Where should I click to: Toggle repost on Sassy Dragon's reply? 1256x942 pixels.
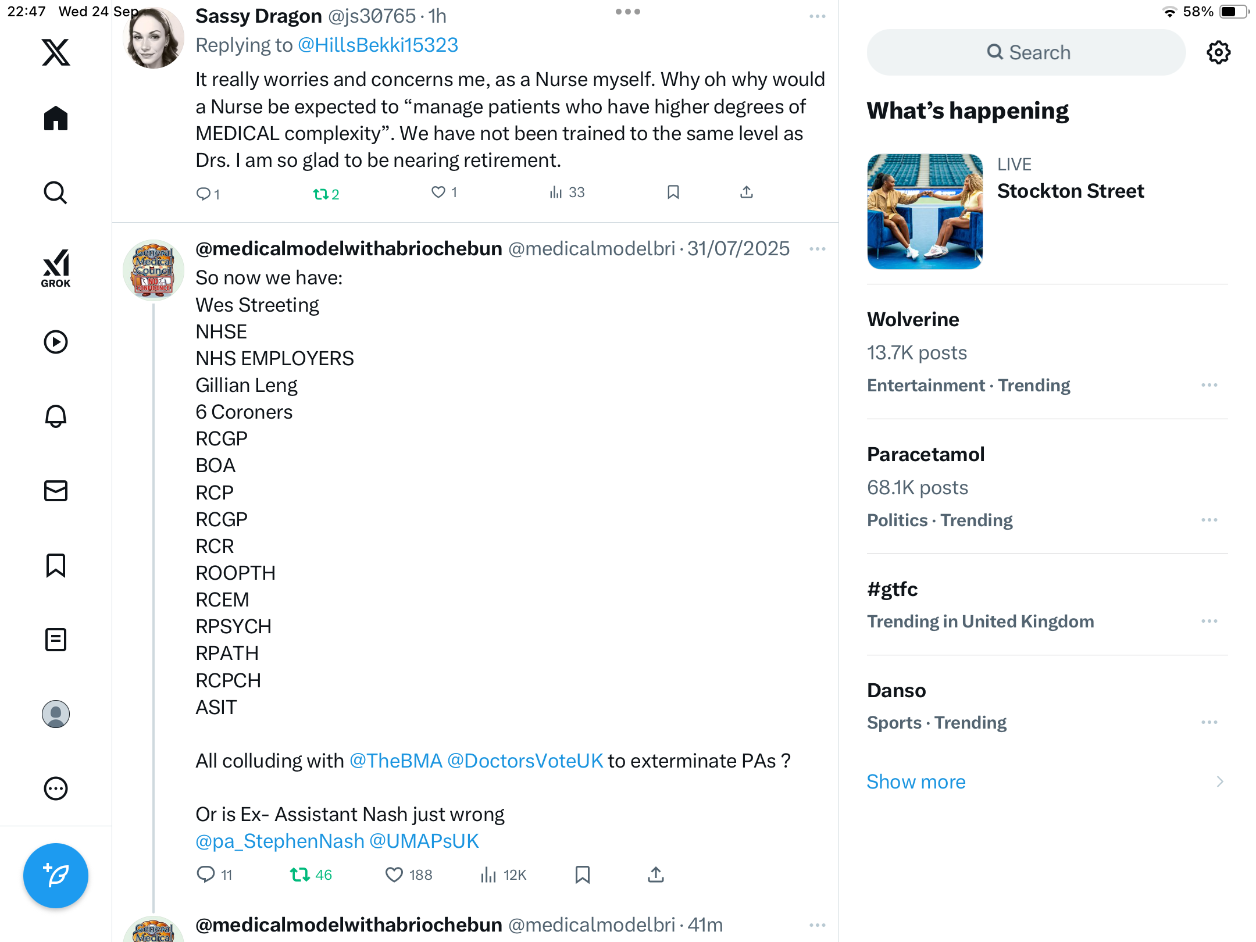coord(322,194)
